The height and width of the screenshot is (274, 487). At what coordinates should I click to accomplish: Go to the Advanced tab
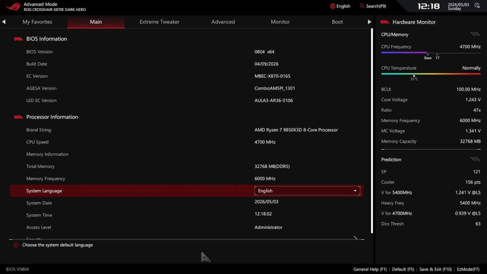(223, 22)
